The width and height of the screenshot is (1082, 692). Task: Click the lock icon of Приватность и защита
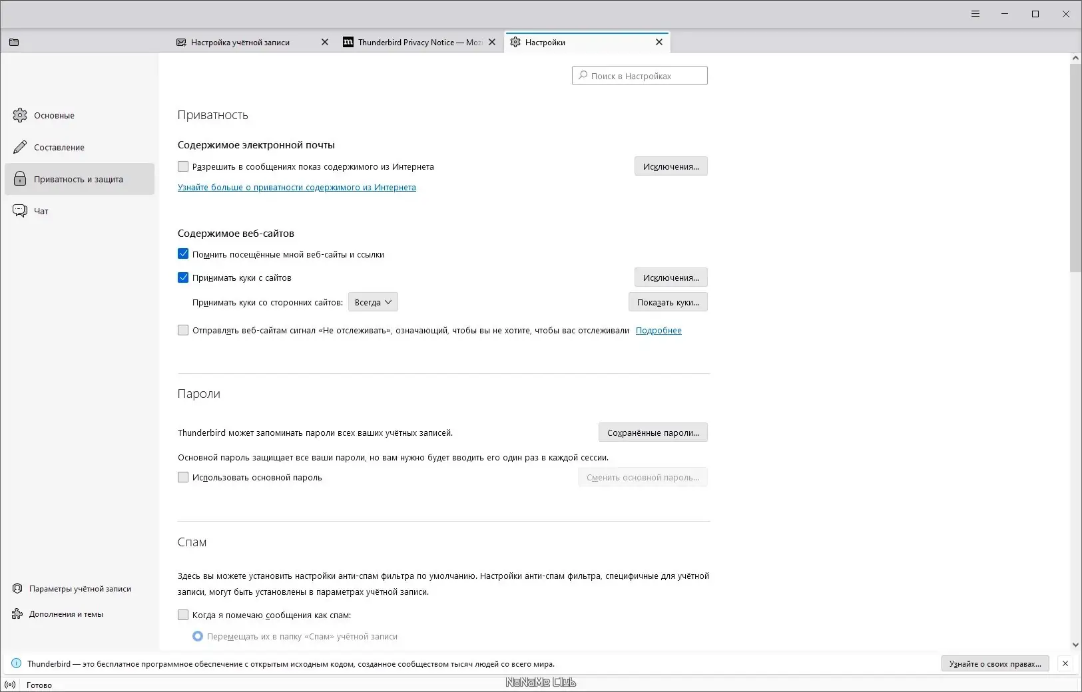click(20, 179)
